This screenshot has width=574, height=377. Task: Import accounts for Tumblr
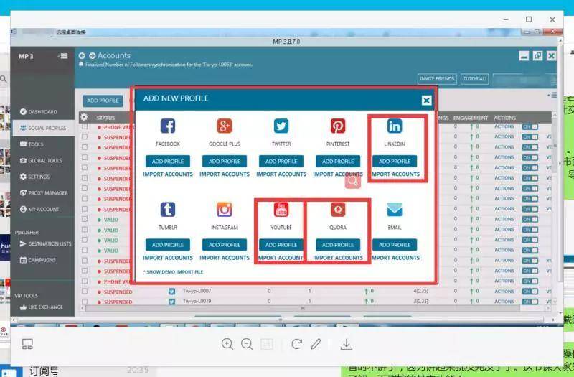(168, 258)
